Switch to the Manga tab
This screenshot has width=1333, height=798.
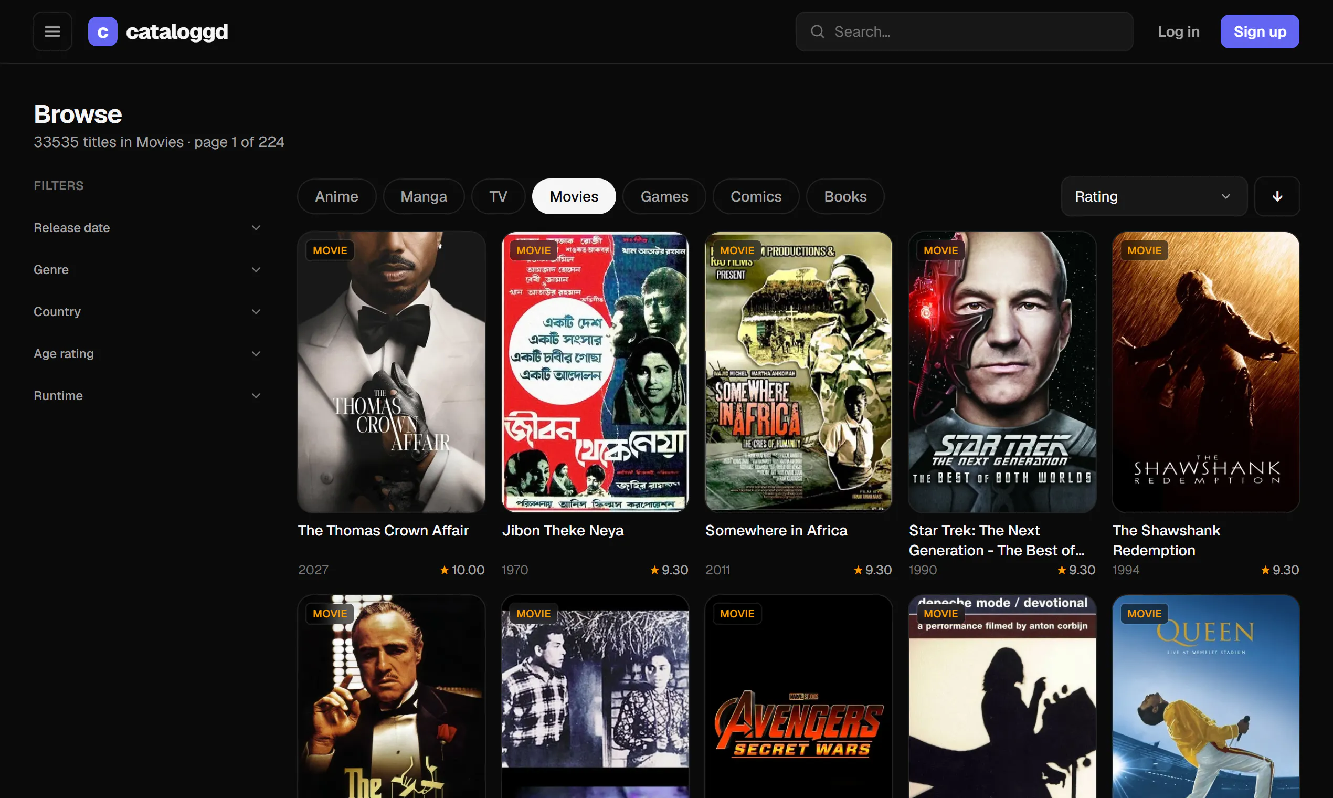(x=424, y=196)
